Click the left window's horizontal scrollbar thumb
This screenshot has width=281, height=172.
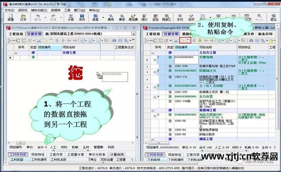click(21, 143)
